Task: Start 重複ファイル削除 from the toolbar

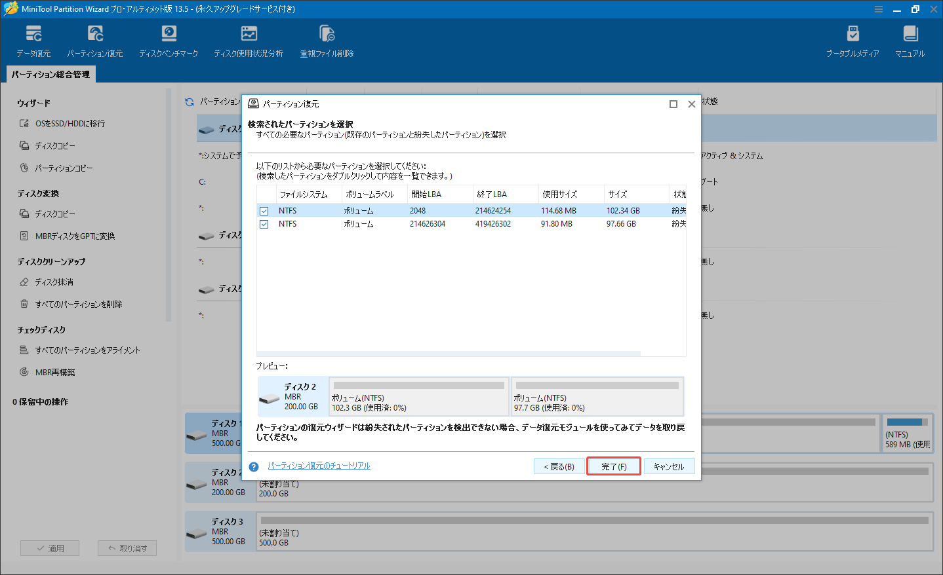Action: click(327, 39)
